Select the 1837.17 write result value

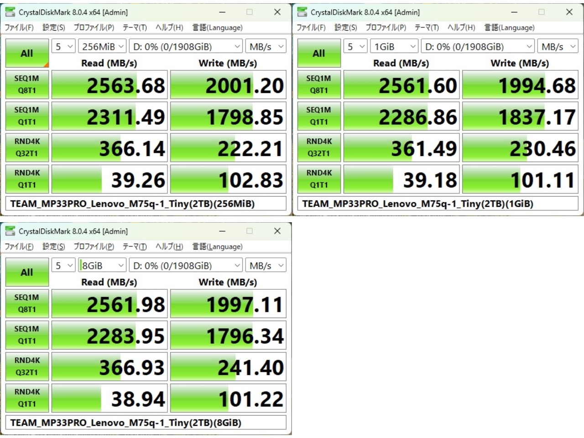[x=520, y=116]
